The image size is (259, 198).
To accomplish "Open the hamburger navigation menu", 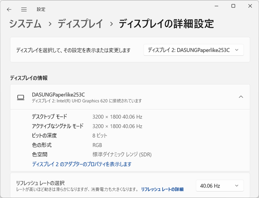I will pyautogui.click(x=24, y=10).
